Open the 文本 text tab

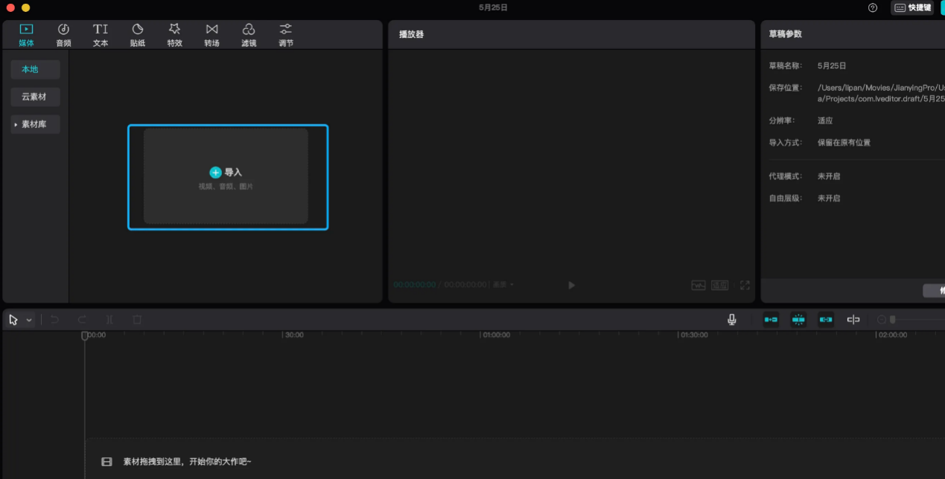click(101, 35)
